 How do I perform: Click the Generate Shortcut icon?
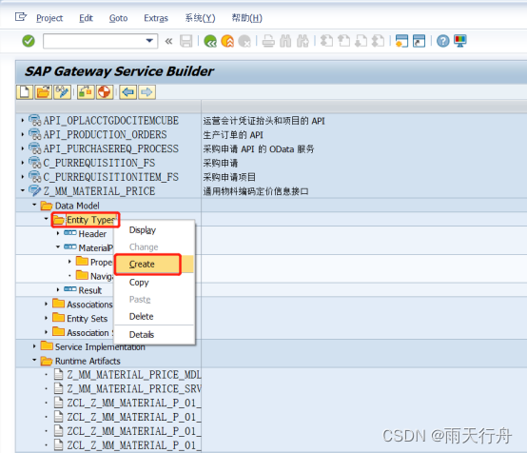419,41
